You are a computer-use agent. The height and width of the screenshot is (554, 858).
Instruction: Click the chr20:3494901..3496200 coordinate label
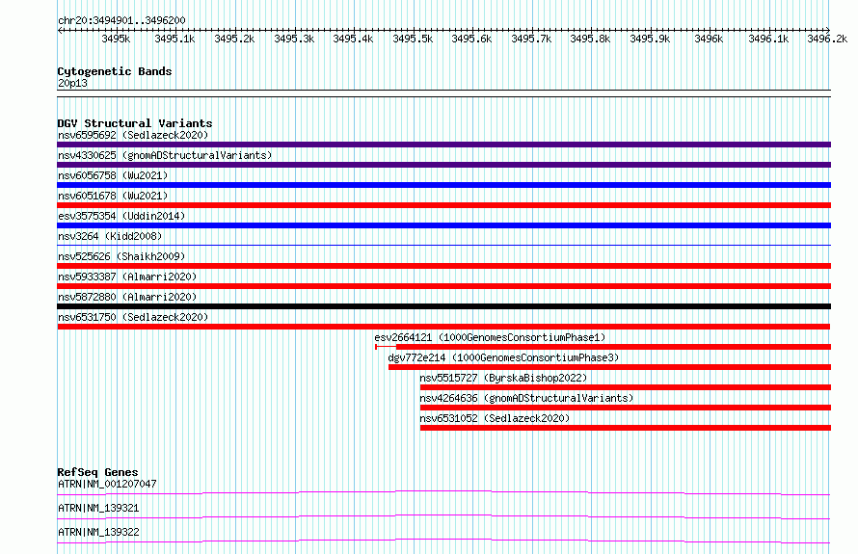[x=121, y=20]
